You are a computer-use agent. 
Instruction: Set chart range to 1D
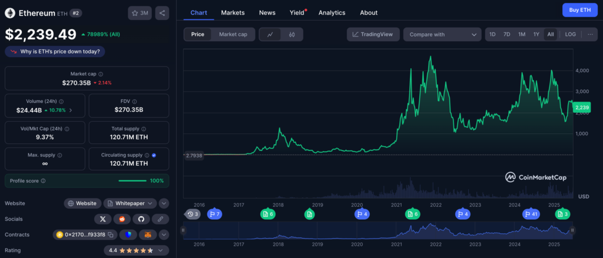[492, 34]
